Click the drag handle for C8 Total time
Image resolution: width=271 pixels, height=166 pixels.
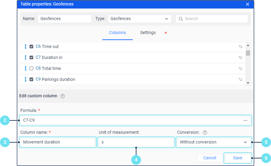[x=26, y=68]
